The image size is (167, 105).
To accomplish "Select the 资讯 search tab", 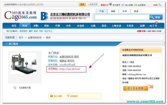I will (136, 11).
